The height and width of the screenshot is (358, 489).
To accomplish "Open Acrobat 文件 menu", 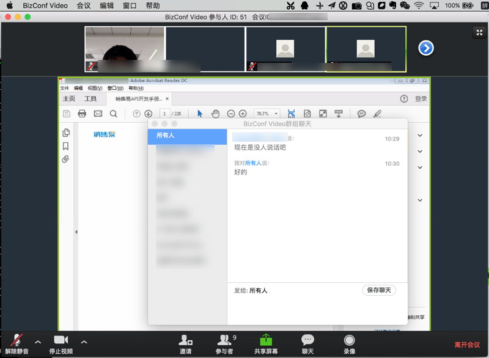I will [65, 88].
